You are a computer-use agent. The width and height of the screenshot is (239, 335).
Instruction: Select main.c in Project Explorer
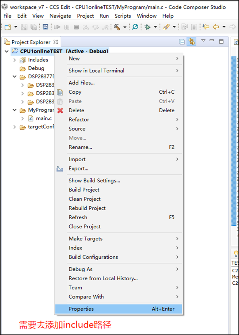click(44, 118)
